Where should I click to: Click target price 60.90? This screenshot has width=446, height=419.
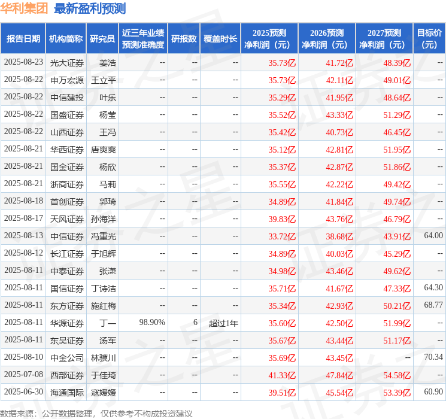click(433, 391)
